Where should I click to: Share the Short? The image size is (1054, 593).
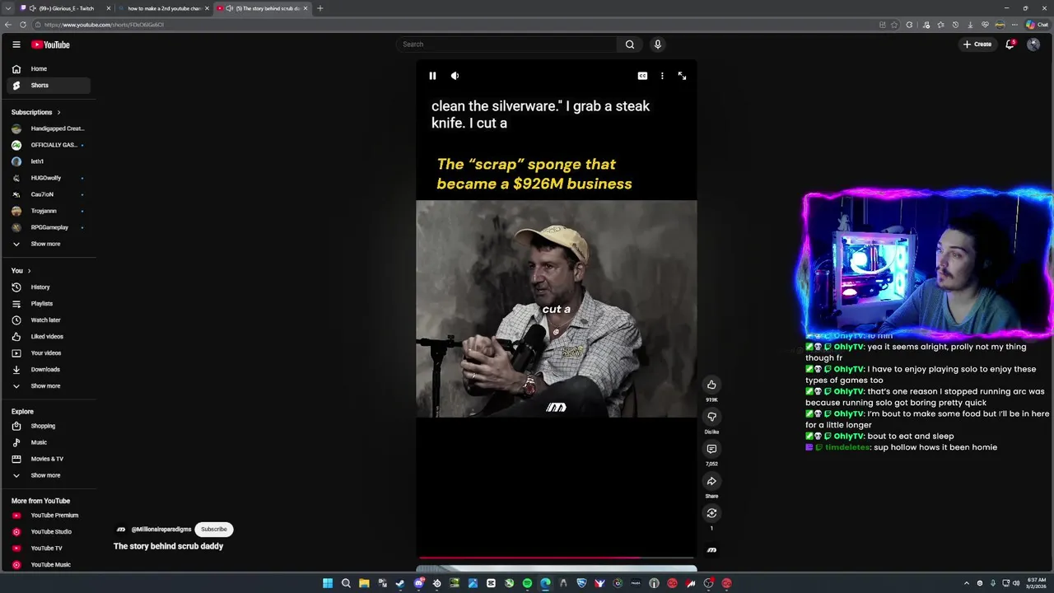[711, 481]
